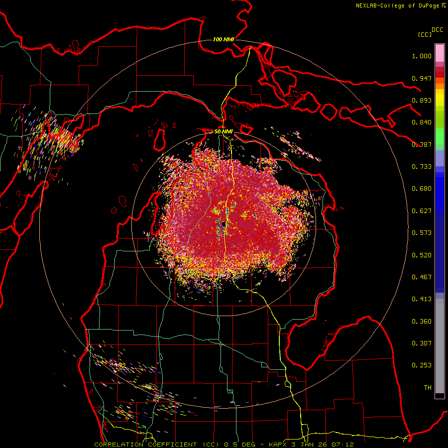Click the 0.893 legend value
This screenshot has width=448, height=448.
422,100
